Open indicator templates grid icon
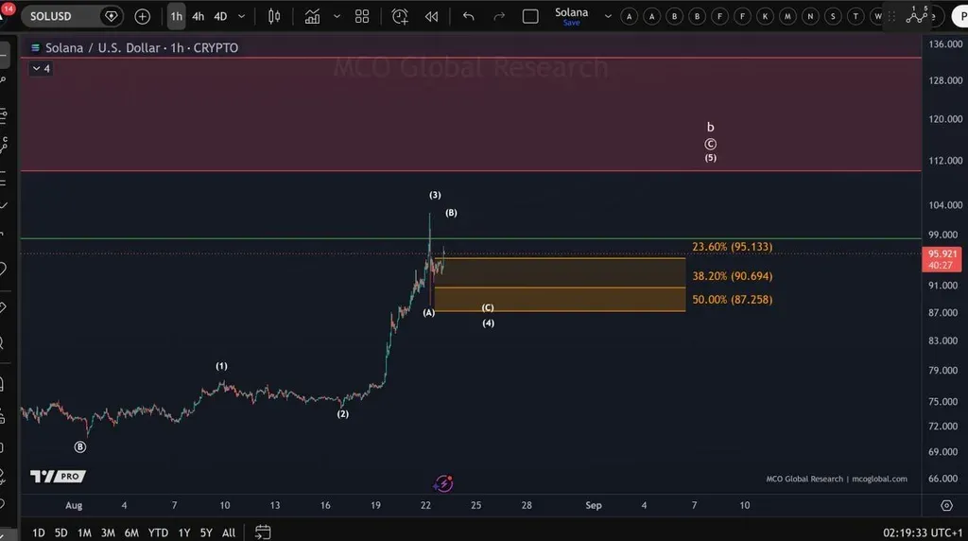 pos(362,17)
